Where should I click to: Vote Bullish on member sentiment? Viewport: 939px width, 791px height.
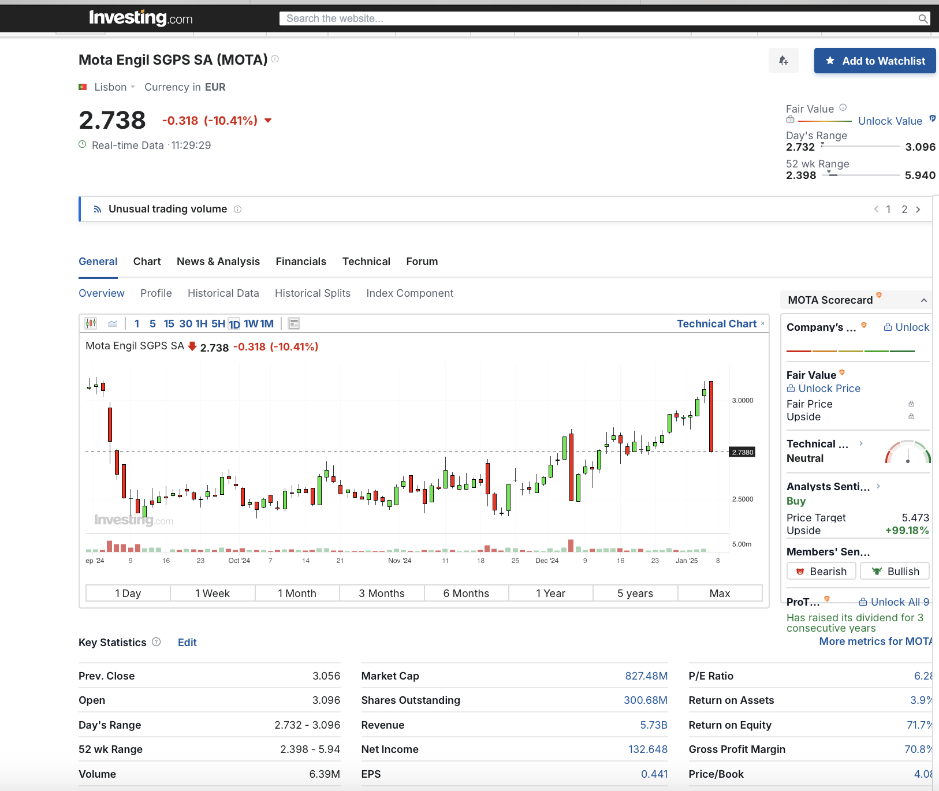point(895,571)
